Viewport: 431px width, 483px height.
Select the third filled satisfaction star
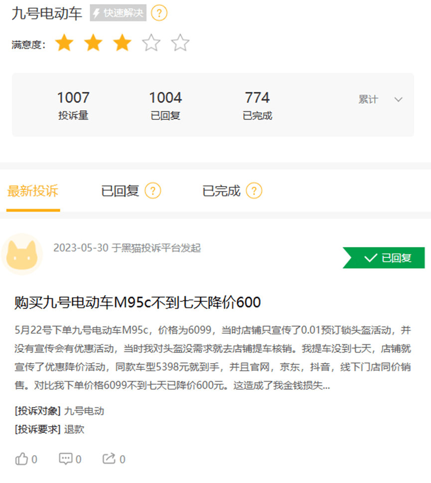(122, 43)
